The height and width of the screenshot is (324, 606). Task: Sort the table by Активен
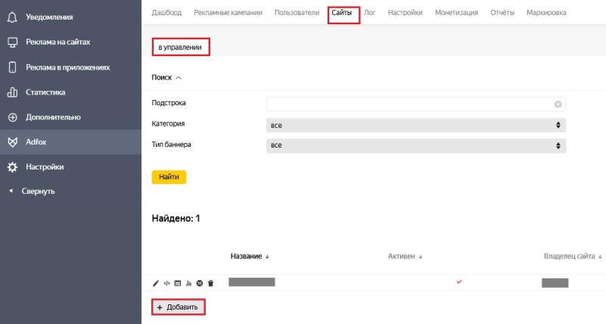pos(405,257)
